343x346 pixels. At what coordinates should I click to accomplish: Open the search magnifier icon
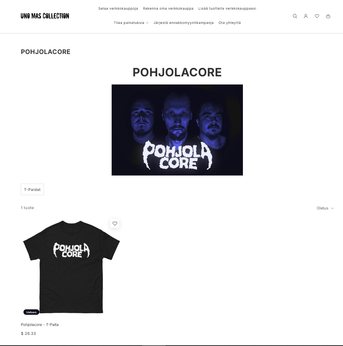[295, 16]
